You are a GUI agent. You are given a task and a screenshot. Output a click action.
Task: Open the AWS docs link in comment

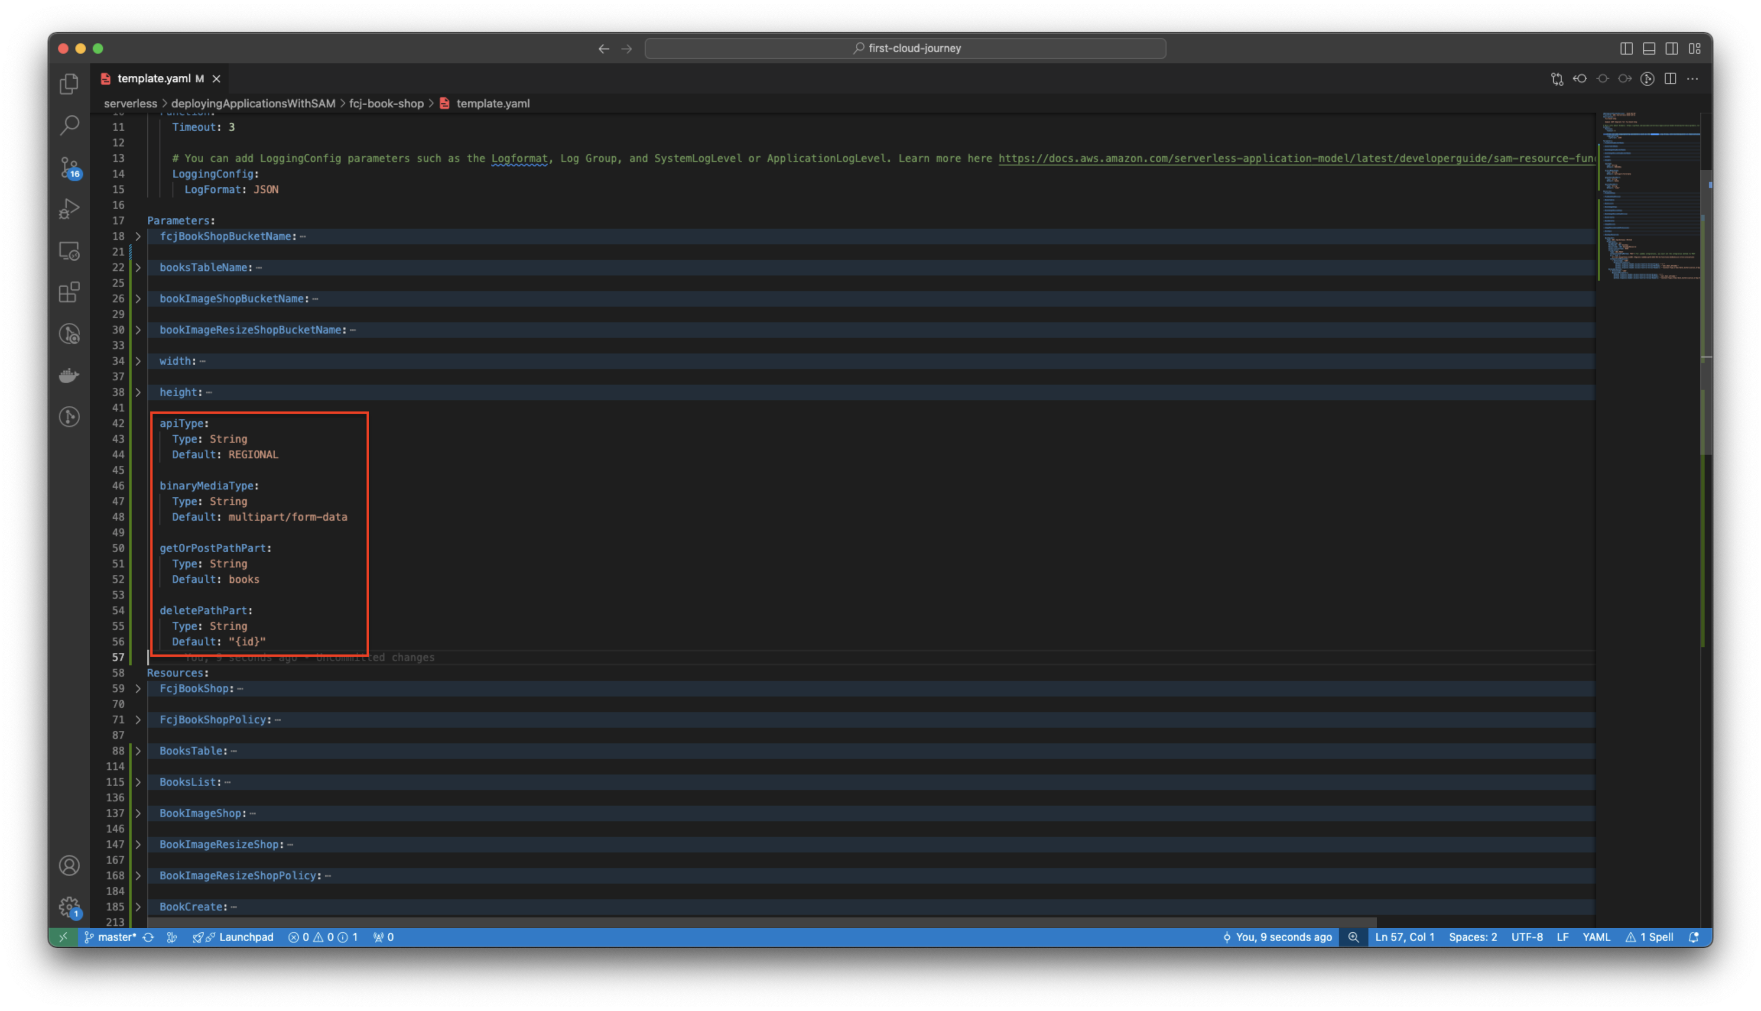pyautogui.click(x=1296, y=159)
